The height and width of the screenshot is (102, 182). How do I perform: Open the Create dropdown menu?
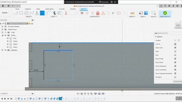click(x=29, y=17)
